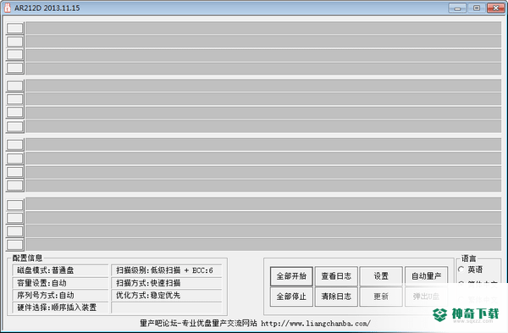Screen dimensions: 508x333
Task: Open the 设置 settings button
Action: coord(381,276)
